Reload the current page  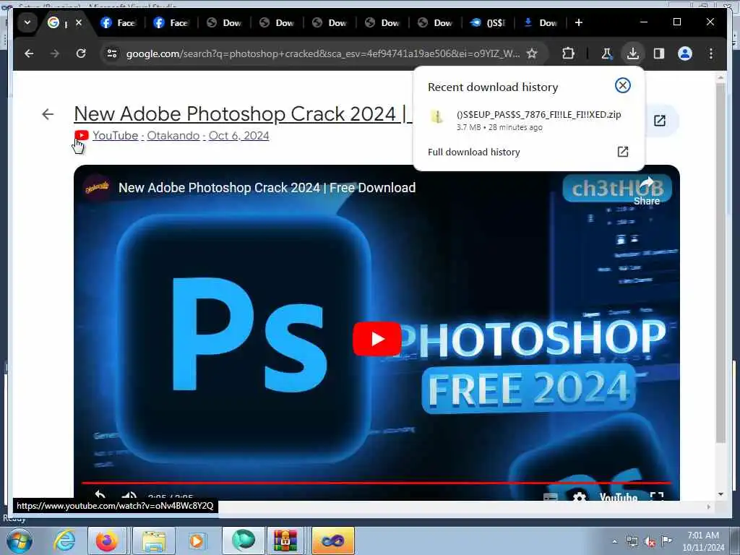(81, 53)
